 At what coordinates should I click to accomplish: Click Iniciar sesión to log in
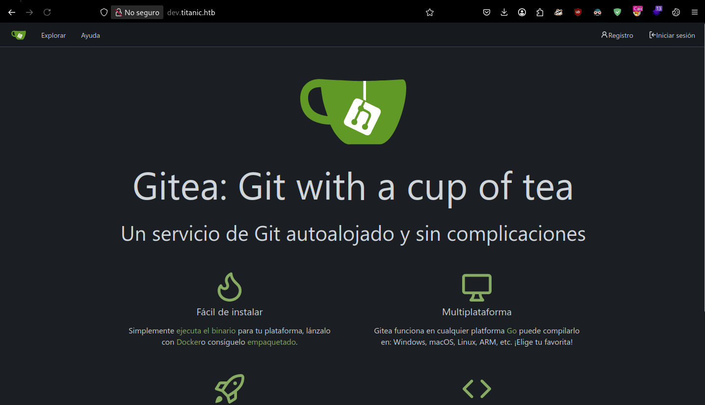[672, 35]
